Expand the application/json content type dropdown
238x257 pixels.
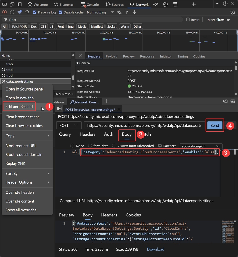201,146
